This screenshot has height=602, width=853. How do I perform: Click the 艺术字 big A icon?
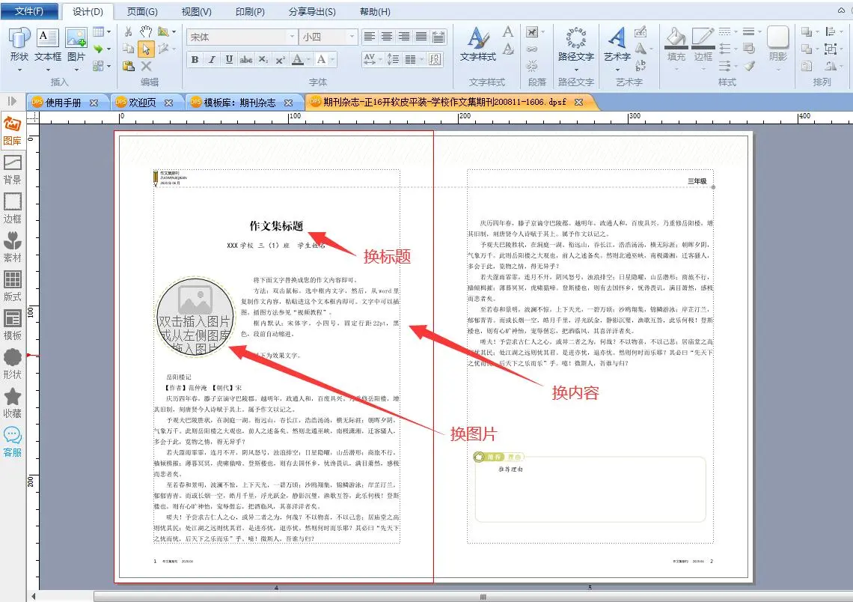[617, 37]
